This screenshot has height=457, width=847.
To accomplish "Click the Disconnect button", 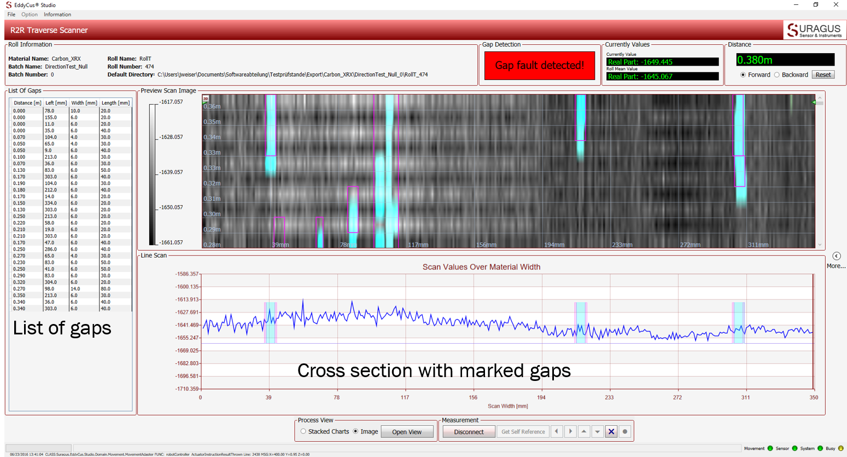I will click(469, 432).
